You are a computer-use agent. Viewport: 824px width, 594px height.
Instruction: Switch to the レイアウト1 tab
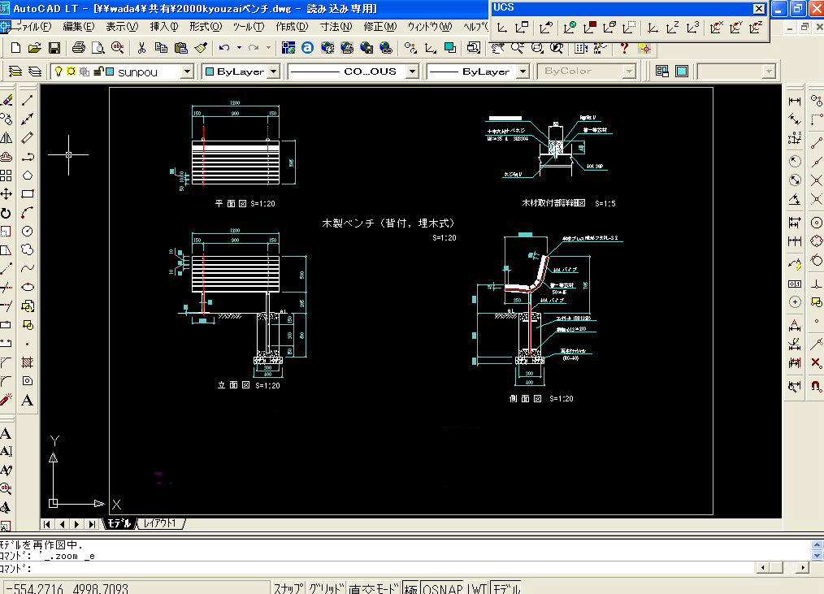162,523
